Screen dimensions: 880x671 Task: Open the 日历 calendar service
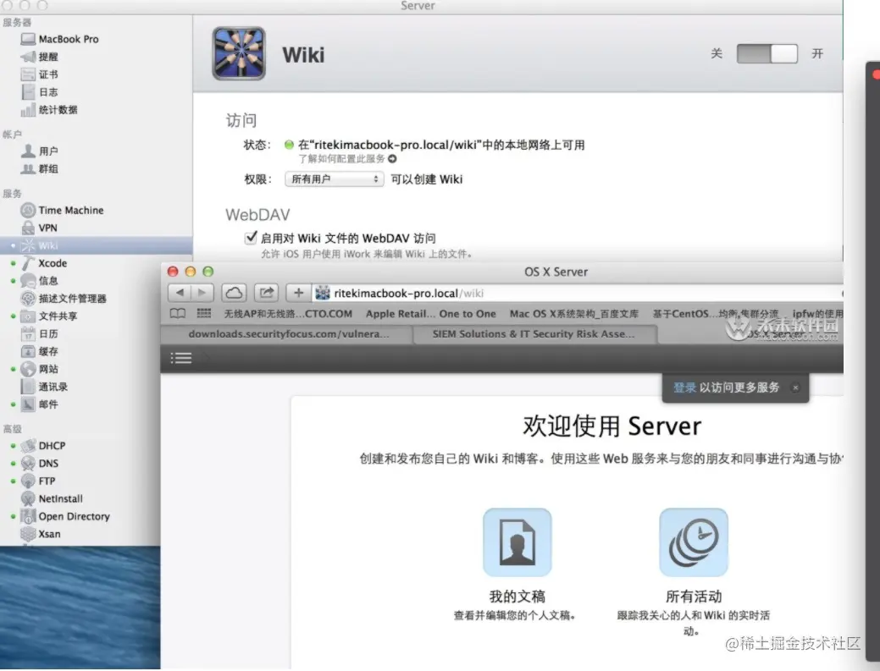(39, 333)
